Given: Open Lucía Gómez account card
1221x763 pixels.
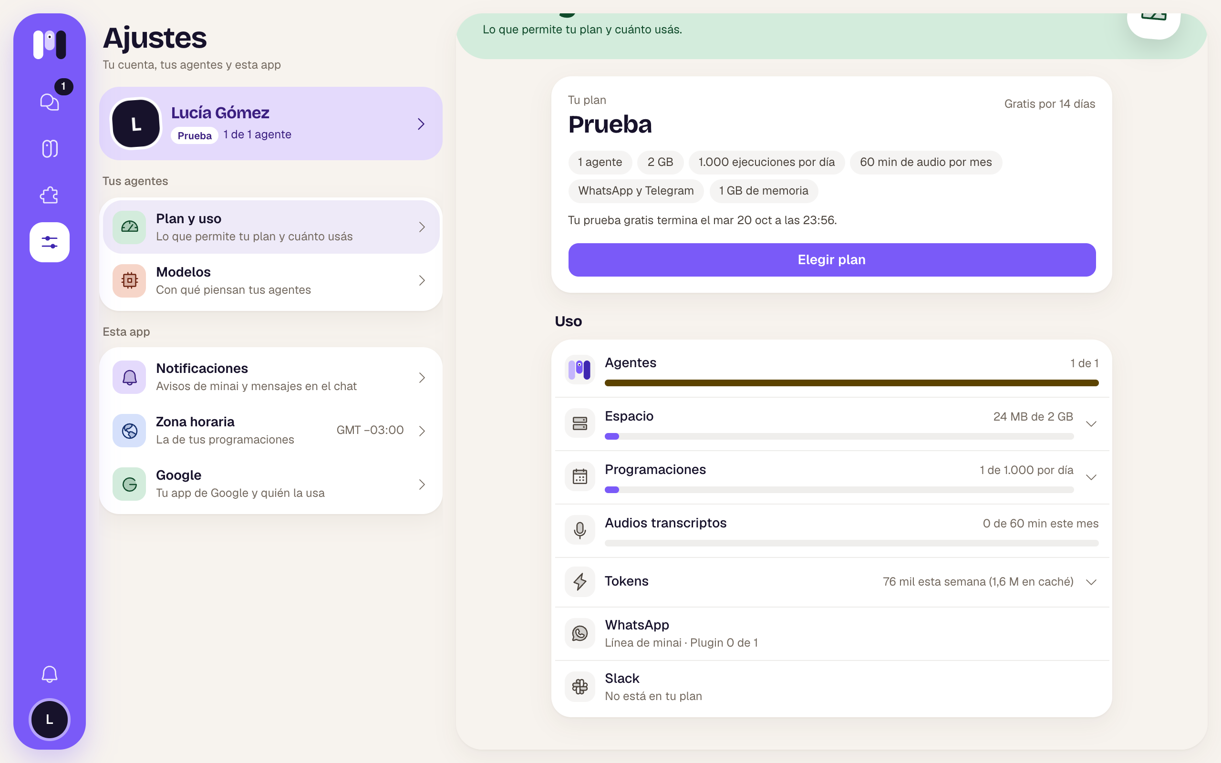Looking at the screenshot, I should point(271,124).
